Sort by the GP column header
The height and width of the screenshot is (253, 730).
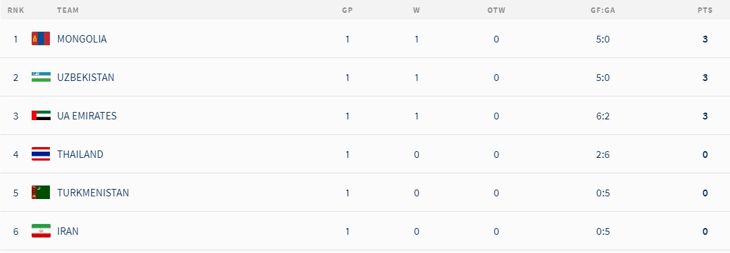coord(347,10)
